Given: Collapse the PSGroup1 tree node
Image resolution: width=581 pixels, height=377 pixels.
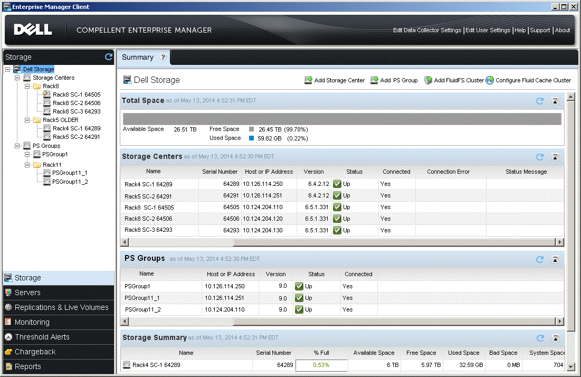Looking at the screenshot, I should tap(27, 154).
